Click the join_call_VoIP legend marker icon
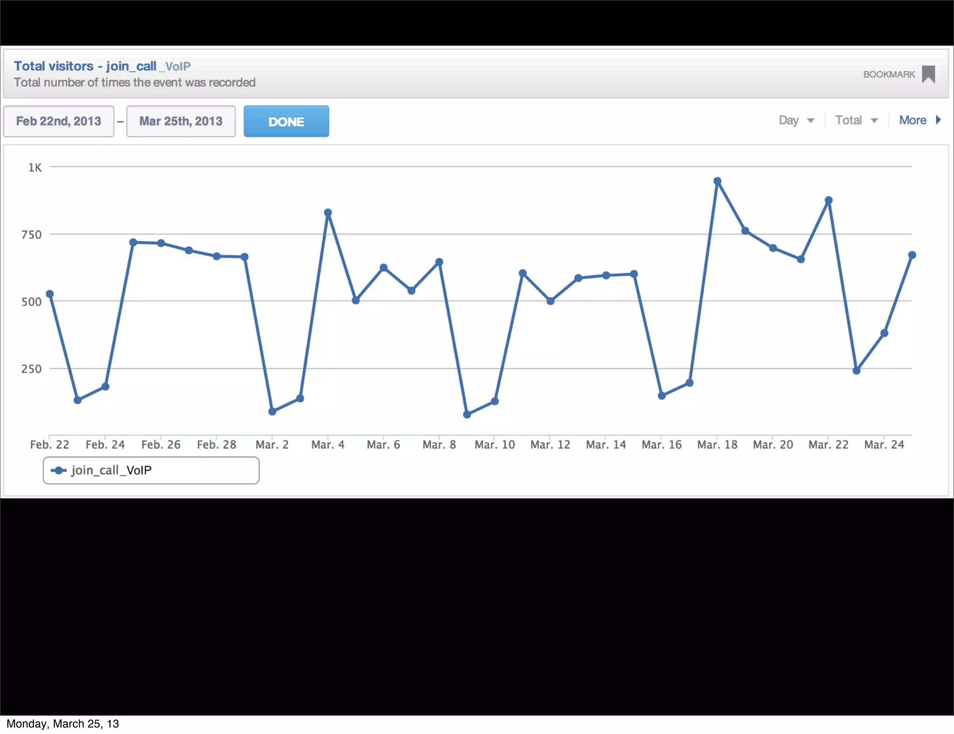The height and width of the screenshot is (734, 954). pyautogui.click(x=59, y=470)
